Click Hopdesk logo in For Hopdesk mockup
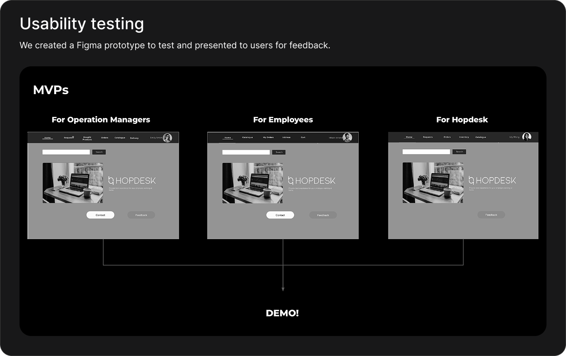The height and width of the screenshot is (356, 566). point(492,180)
